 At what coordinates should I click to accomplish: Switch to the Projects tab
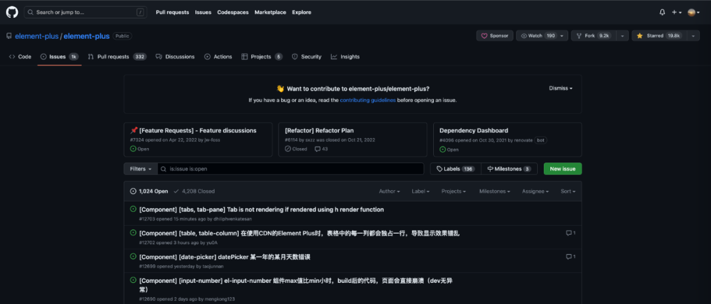pos(261,57)
